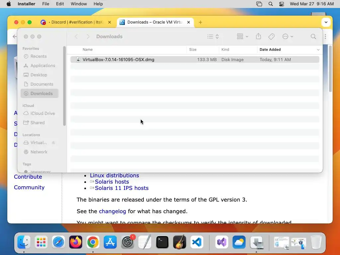Open Control Center in menu bar
The image size is (340, 255).
tap(282, 4)
